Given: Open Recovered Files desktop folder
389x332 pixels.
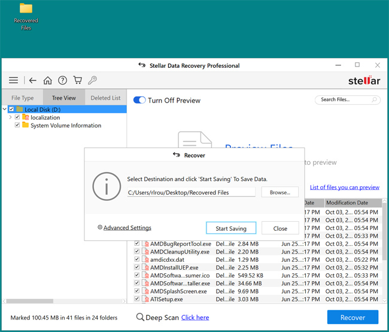Looking at the screenshot, I should [x=26, y=16].
